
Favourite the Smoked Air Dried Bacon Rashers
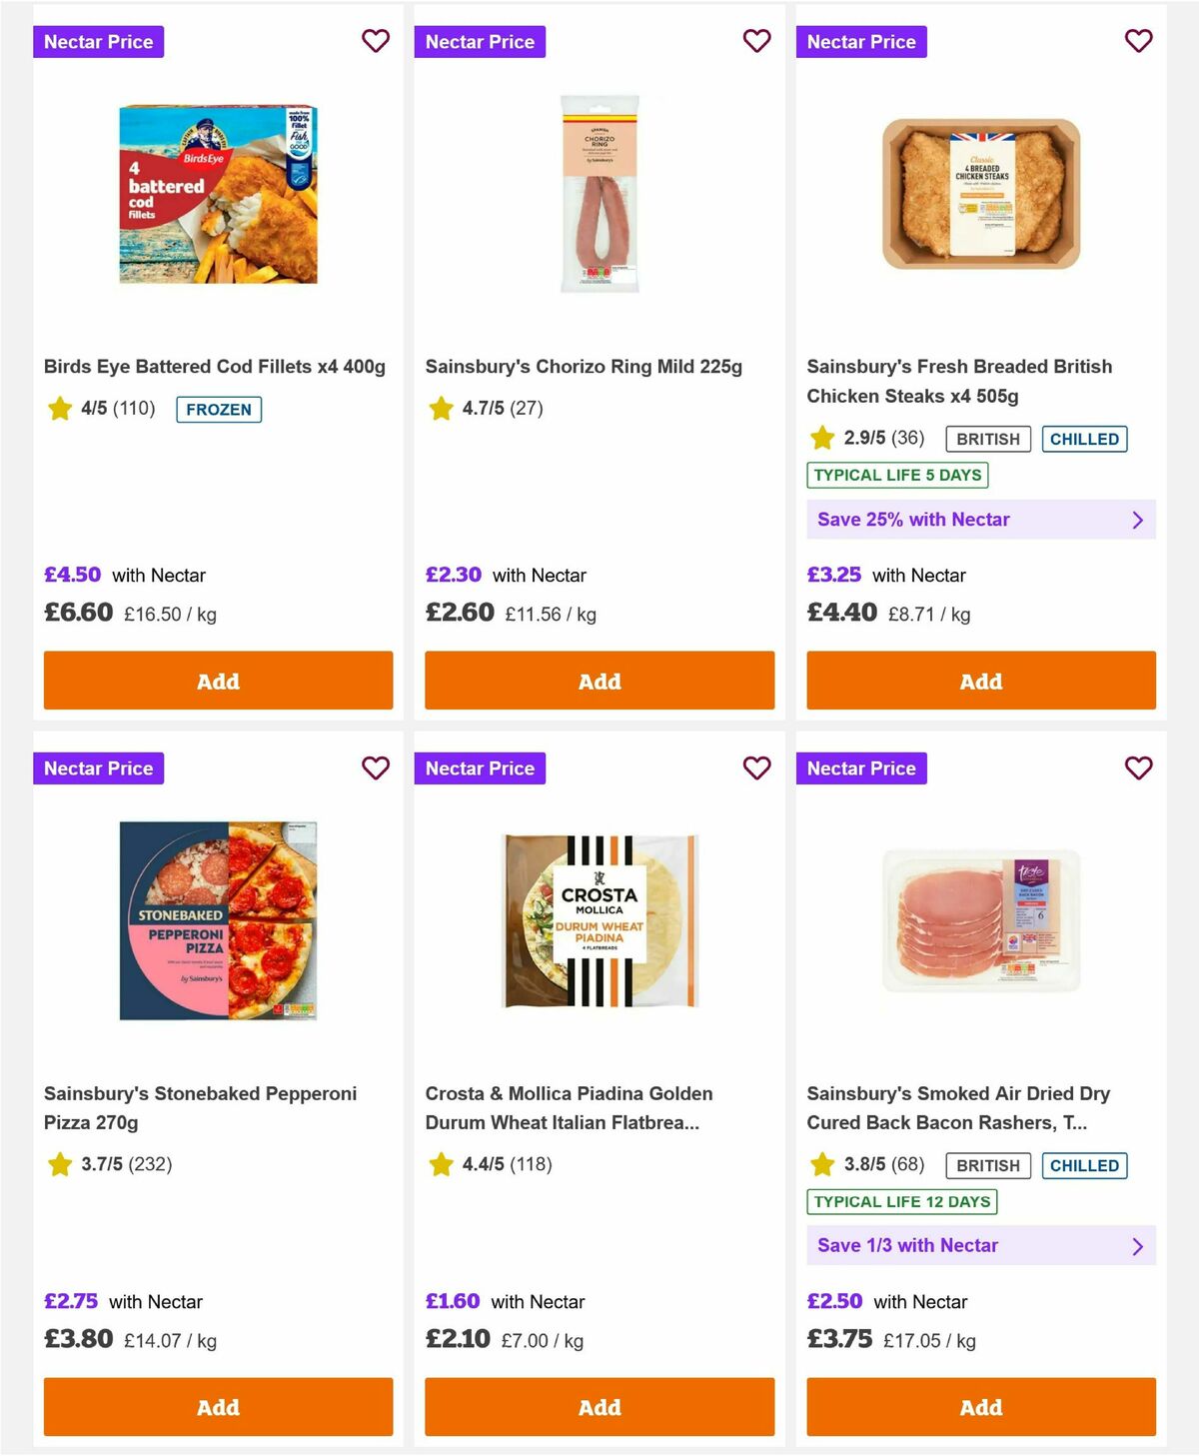[x=1138, y=767]
